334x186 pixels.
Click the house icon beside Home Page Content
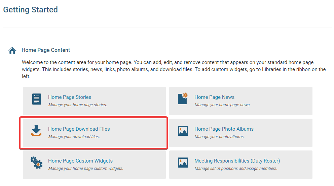(x=12, y=50)
